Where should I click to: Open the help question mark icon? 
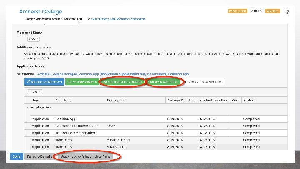(x=287, y=12)
